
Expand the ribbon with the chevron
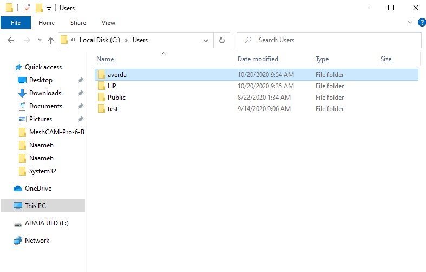point(410,22)
